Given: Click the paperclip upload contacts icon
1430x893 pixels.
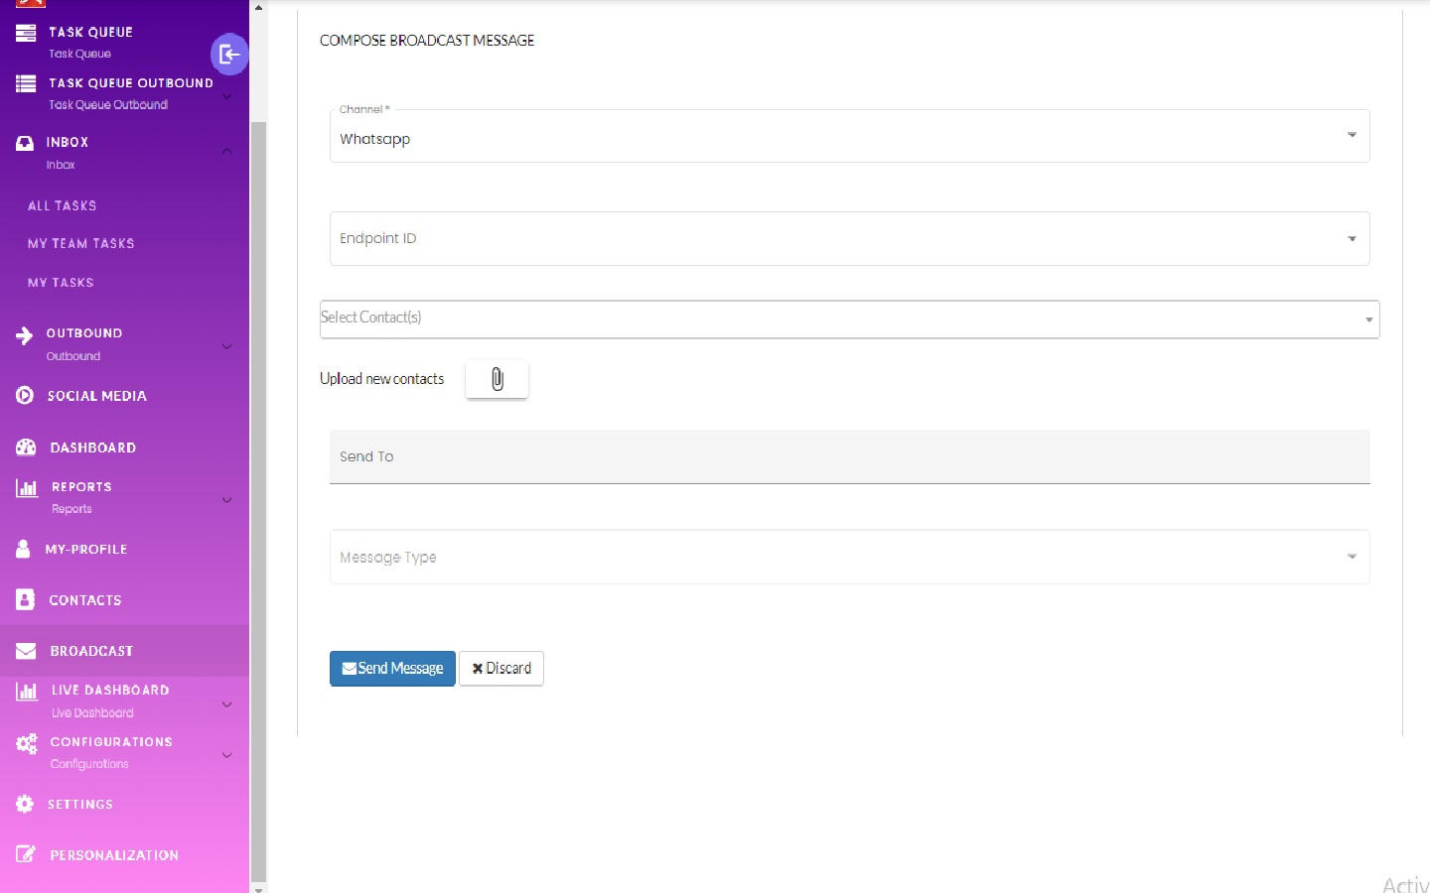Looking at the screenshot, I should (497, 379).
